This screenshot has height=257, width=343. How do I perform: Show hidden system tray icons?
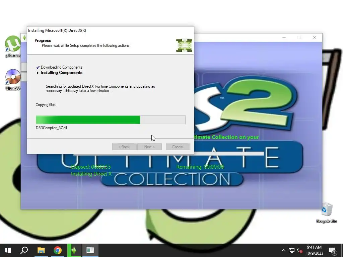[x=283, y=250]
